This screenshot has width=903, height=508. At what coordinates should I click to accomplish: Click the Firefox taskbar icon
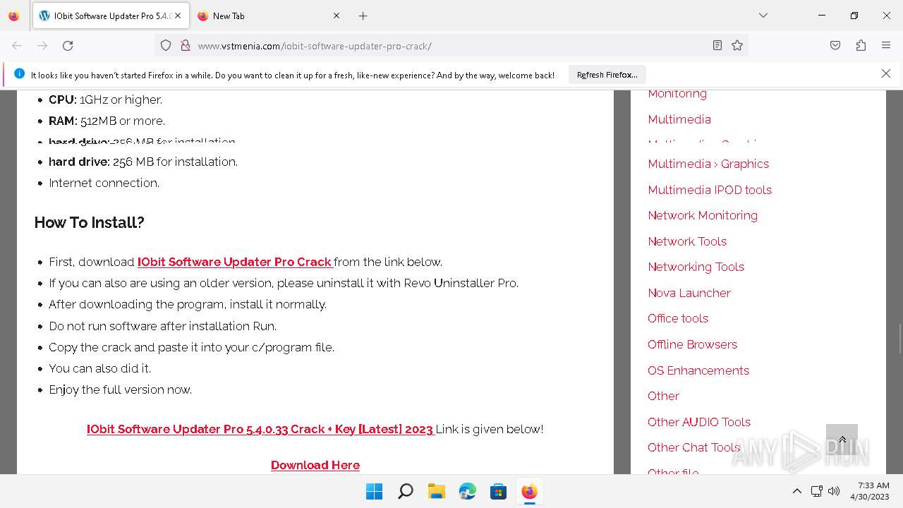click(x=529, y=491)
